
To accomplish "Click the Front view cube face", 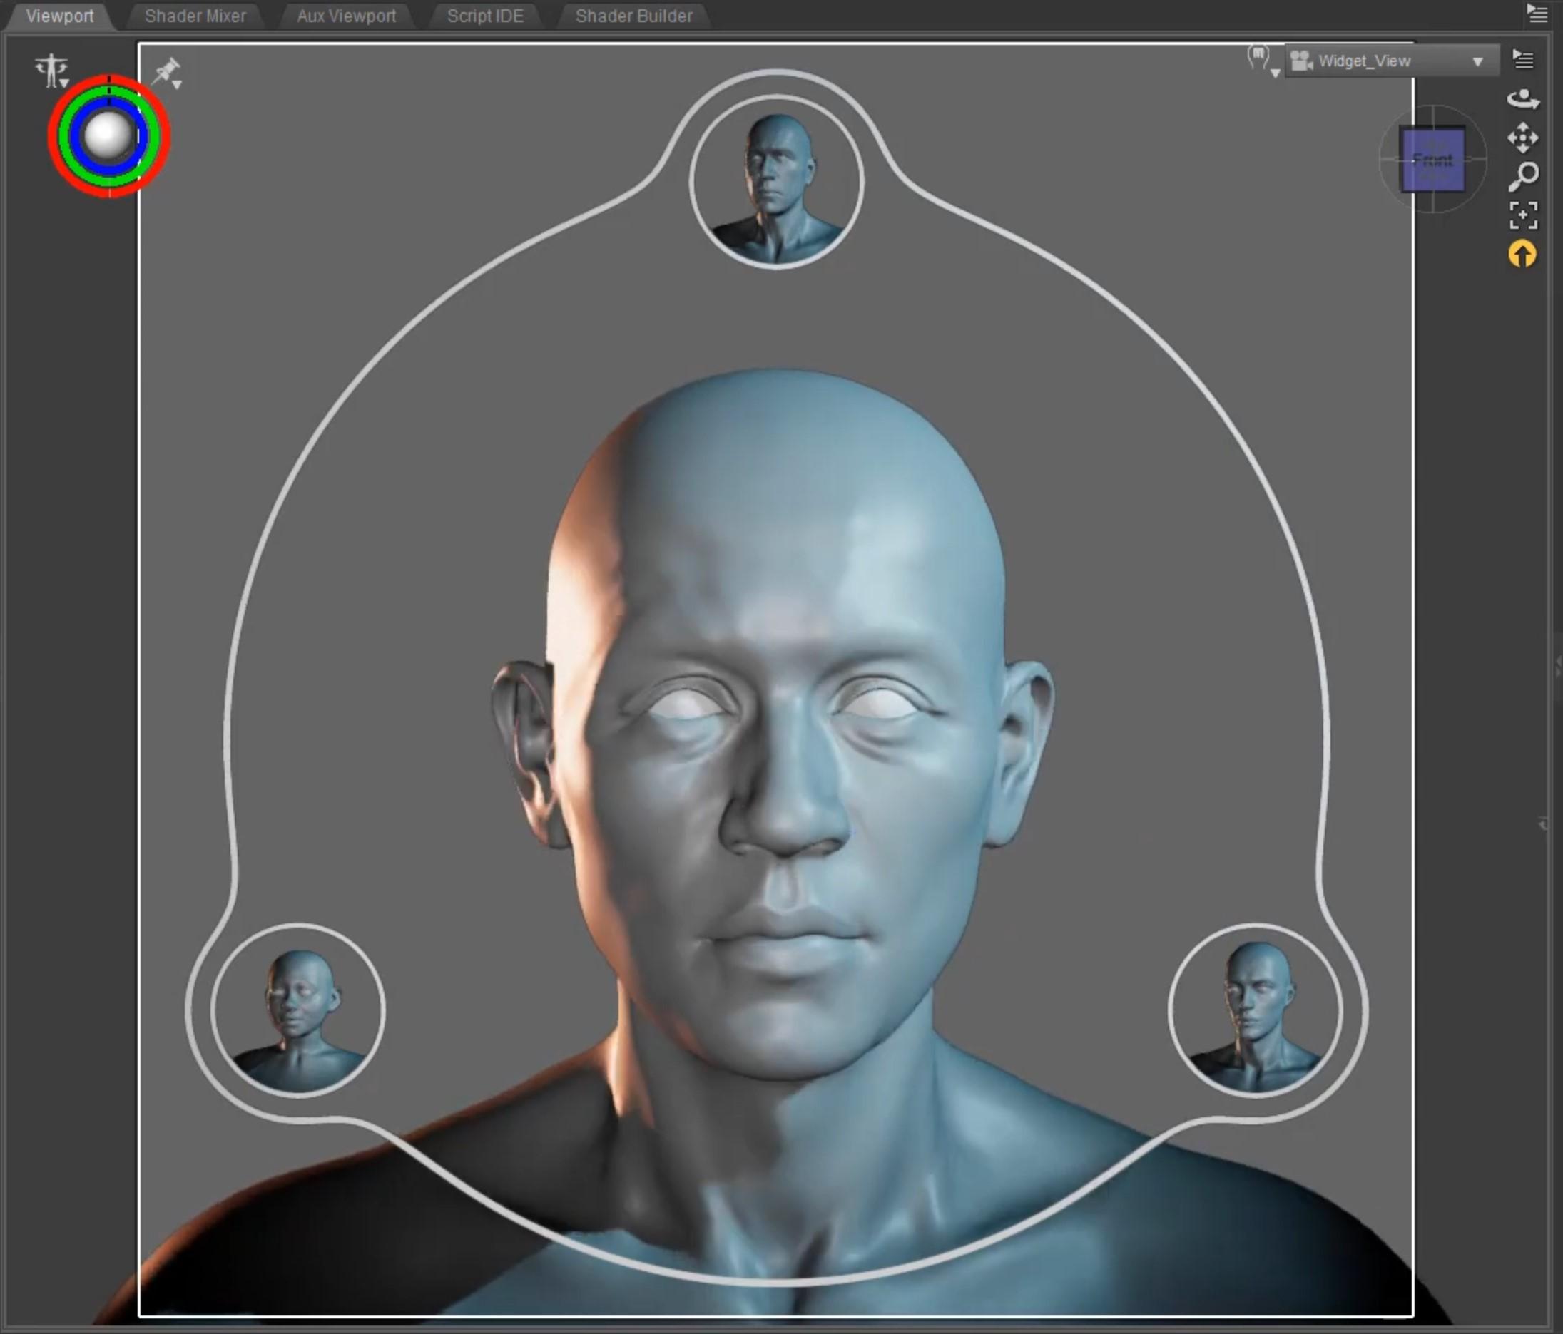I will (1432, 160).
